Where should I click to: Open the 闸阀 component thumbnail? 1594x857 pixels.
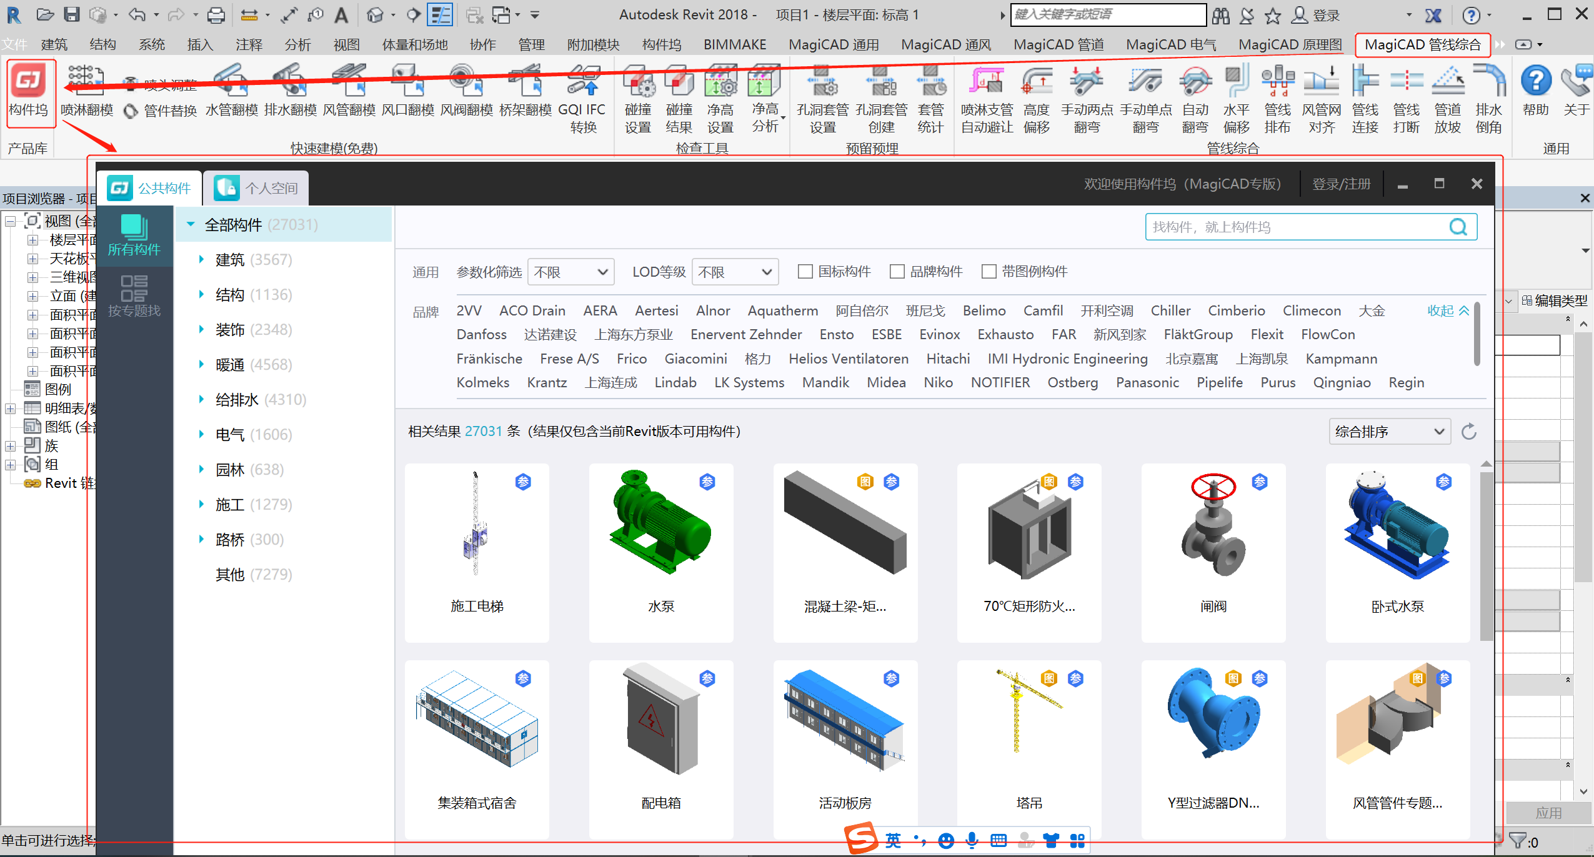(x=1213, y=552)
